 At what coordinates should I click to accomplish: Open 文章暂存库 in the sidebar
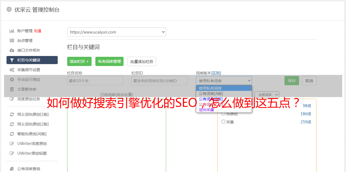(27, 89)
